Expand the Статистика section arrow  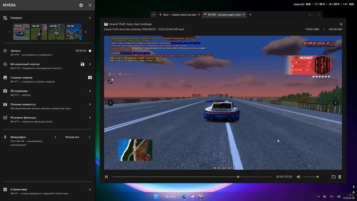(90, 189)
